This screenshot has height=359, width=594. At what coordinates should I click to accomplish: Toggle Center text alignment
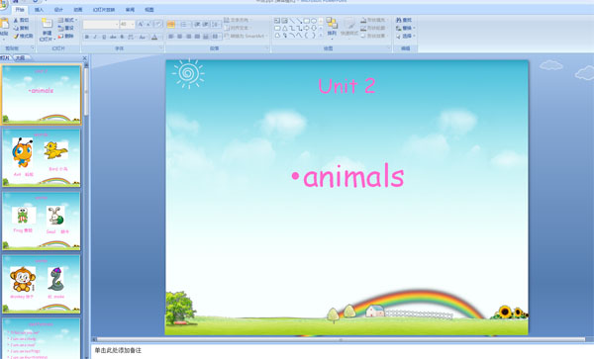click(x=179, y=37)
